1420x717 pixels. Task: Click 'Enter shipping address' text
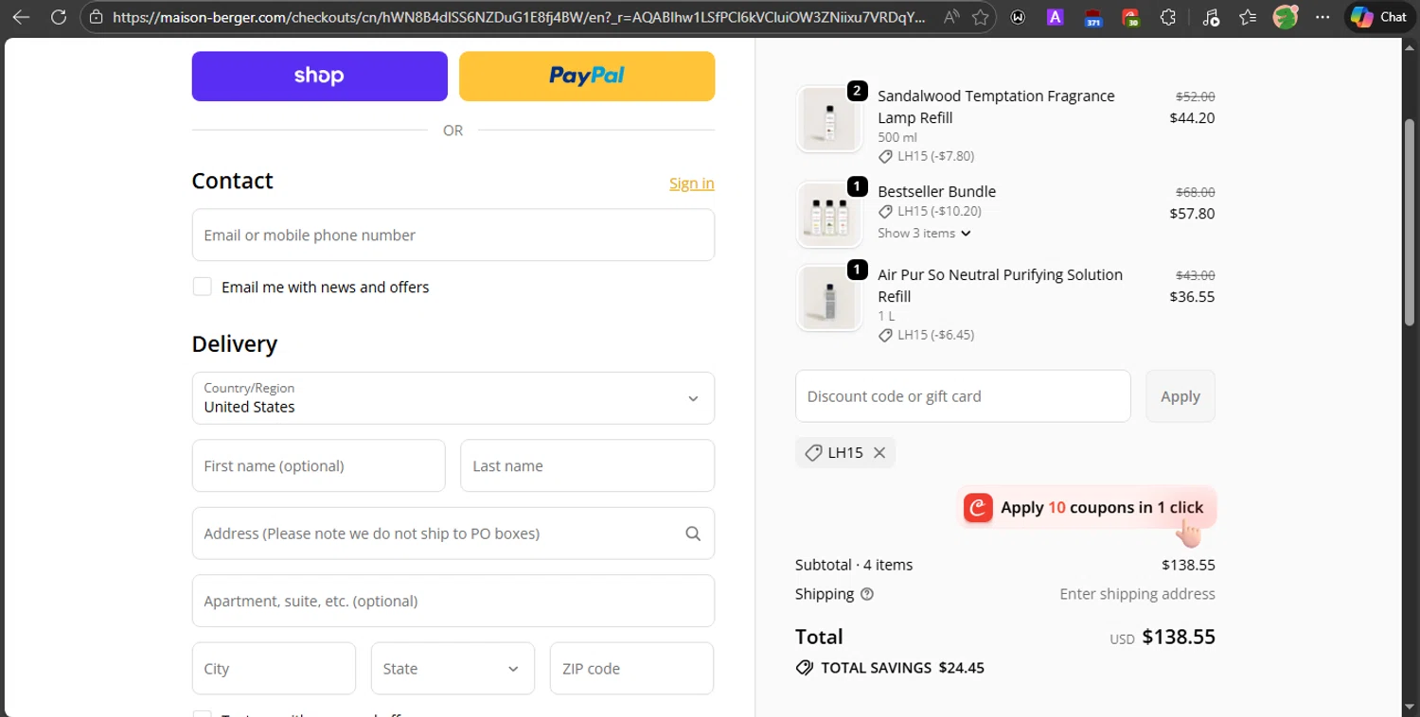tap(1137, 594)
